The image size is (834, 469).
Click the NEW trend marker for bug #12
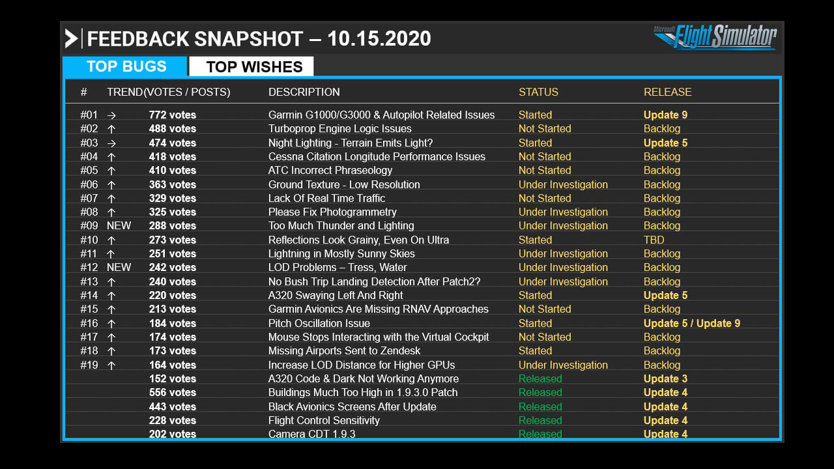(x=119, y=268)
